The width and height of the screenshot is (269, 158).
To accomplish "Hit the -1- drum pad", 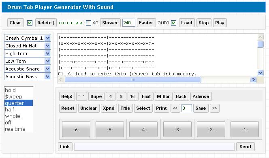I will click(244, 129).
